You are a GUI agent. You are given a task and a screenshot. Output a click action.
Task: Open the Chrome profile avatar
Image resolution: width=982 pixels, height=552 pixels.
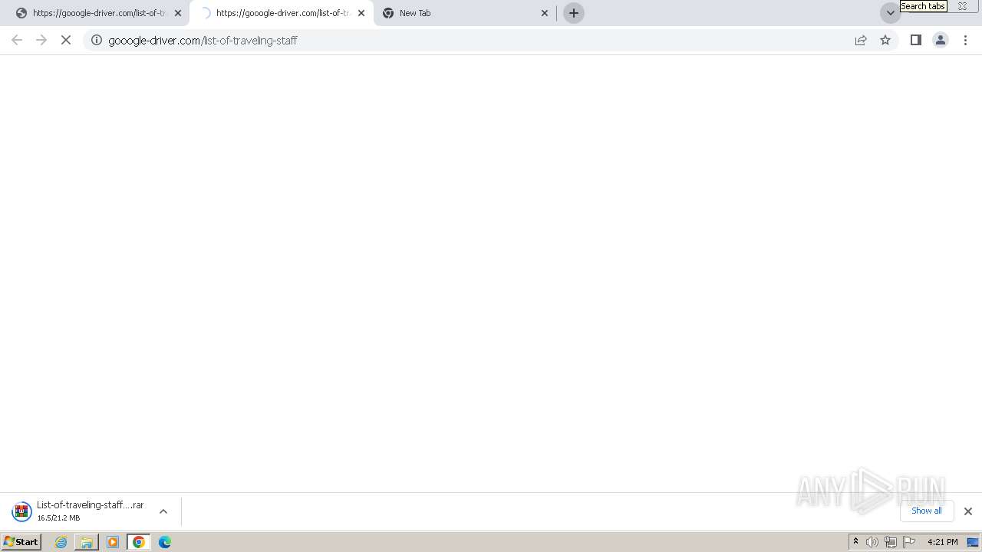click(941, 40)
